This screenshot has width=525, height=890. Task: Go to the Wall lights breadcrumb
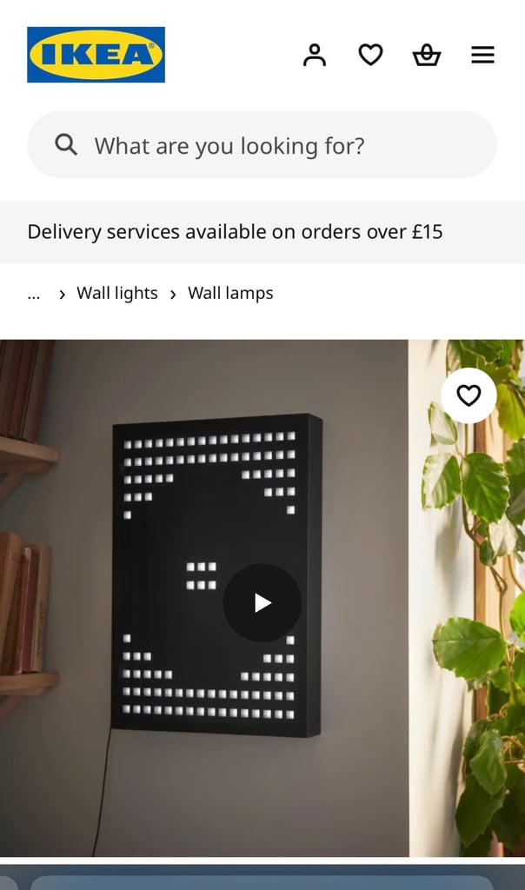[x=117, y=294]
